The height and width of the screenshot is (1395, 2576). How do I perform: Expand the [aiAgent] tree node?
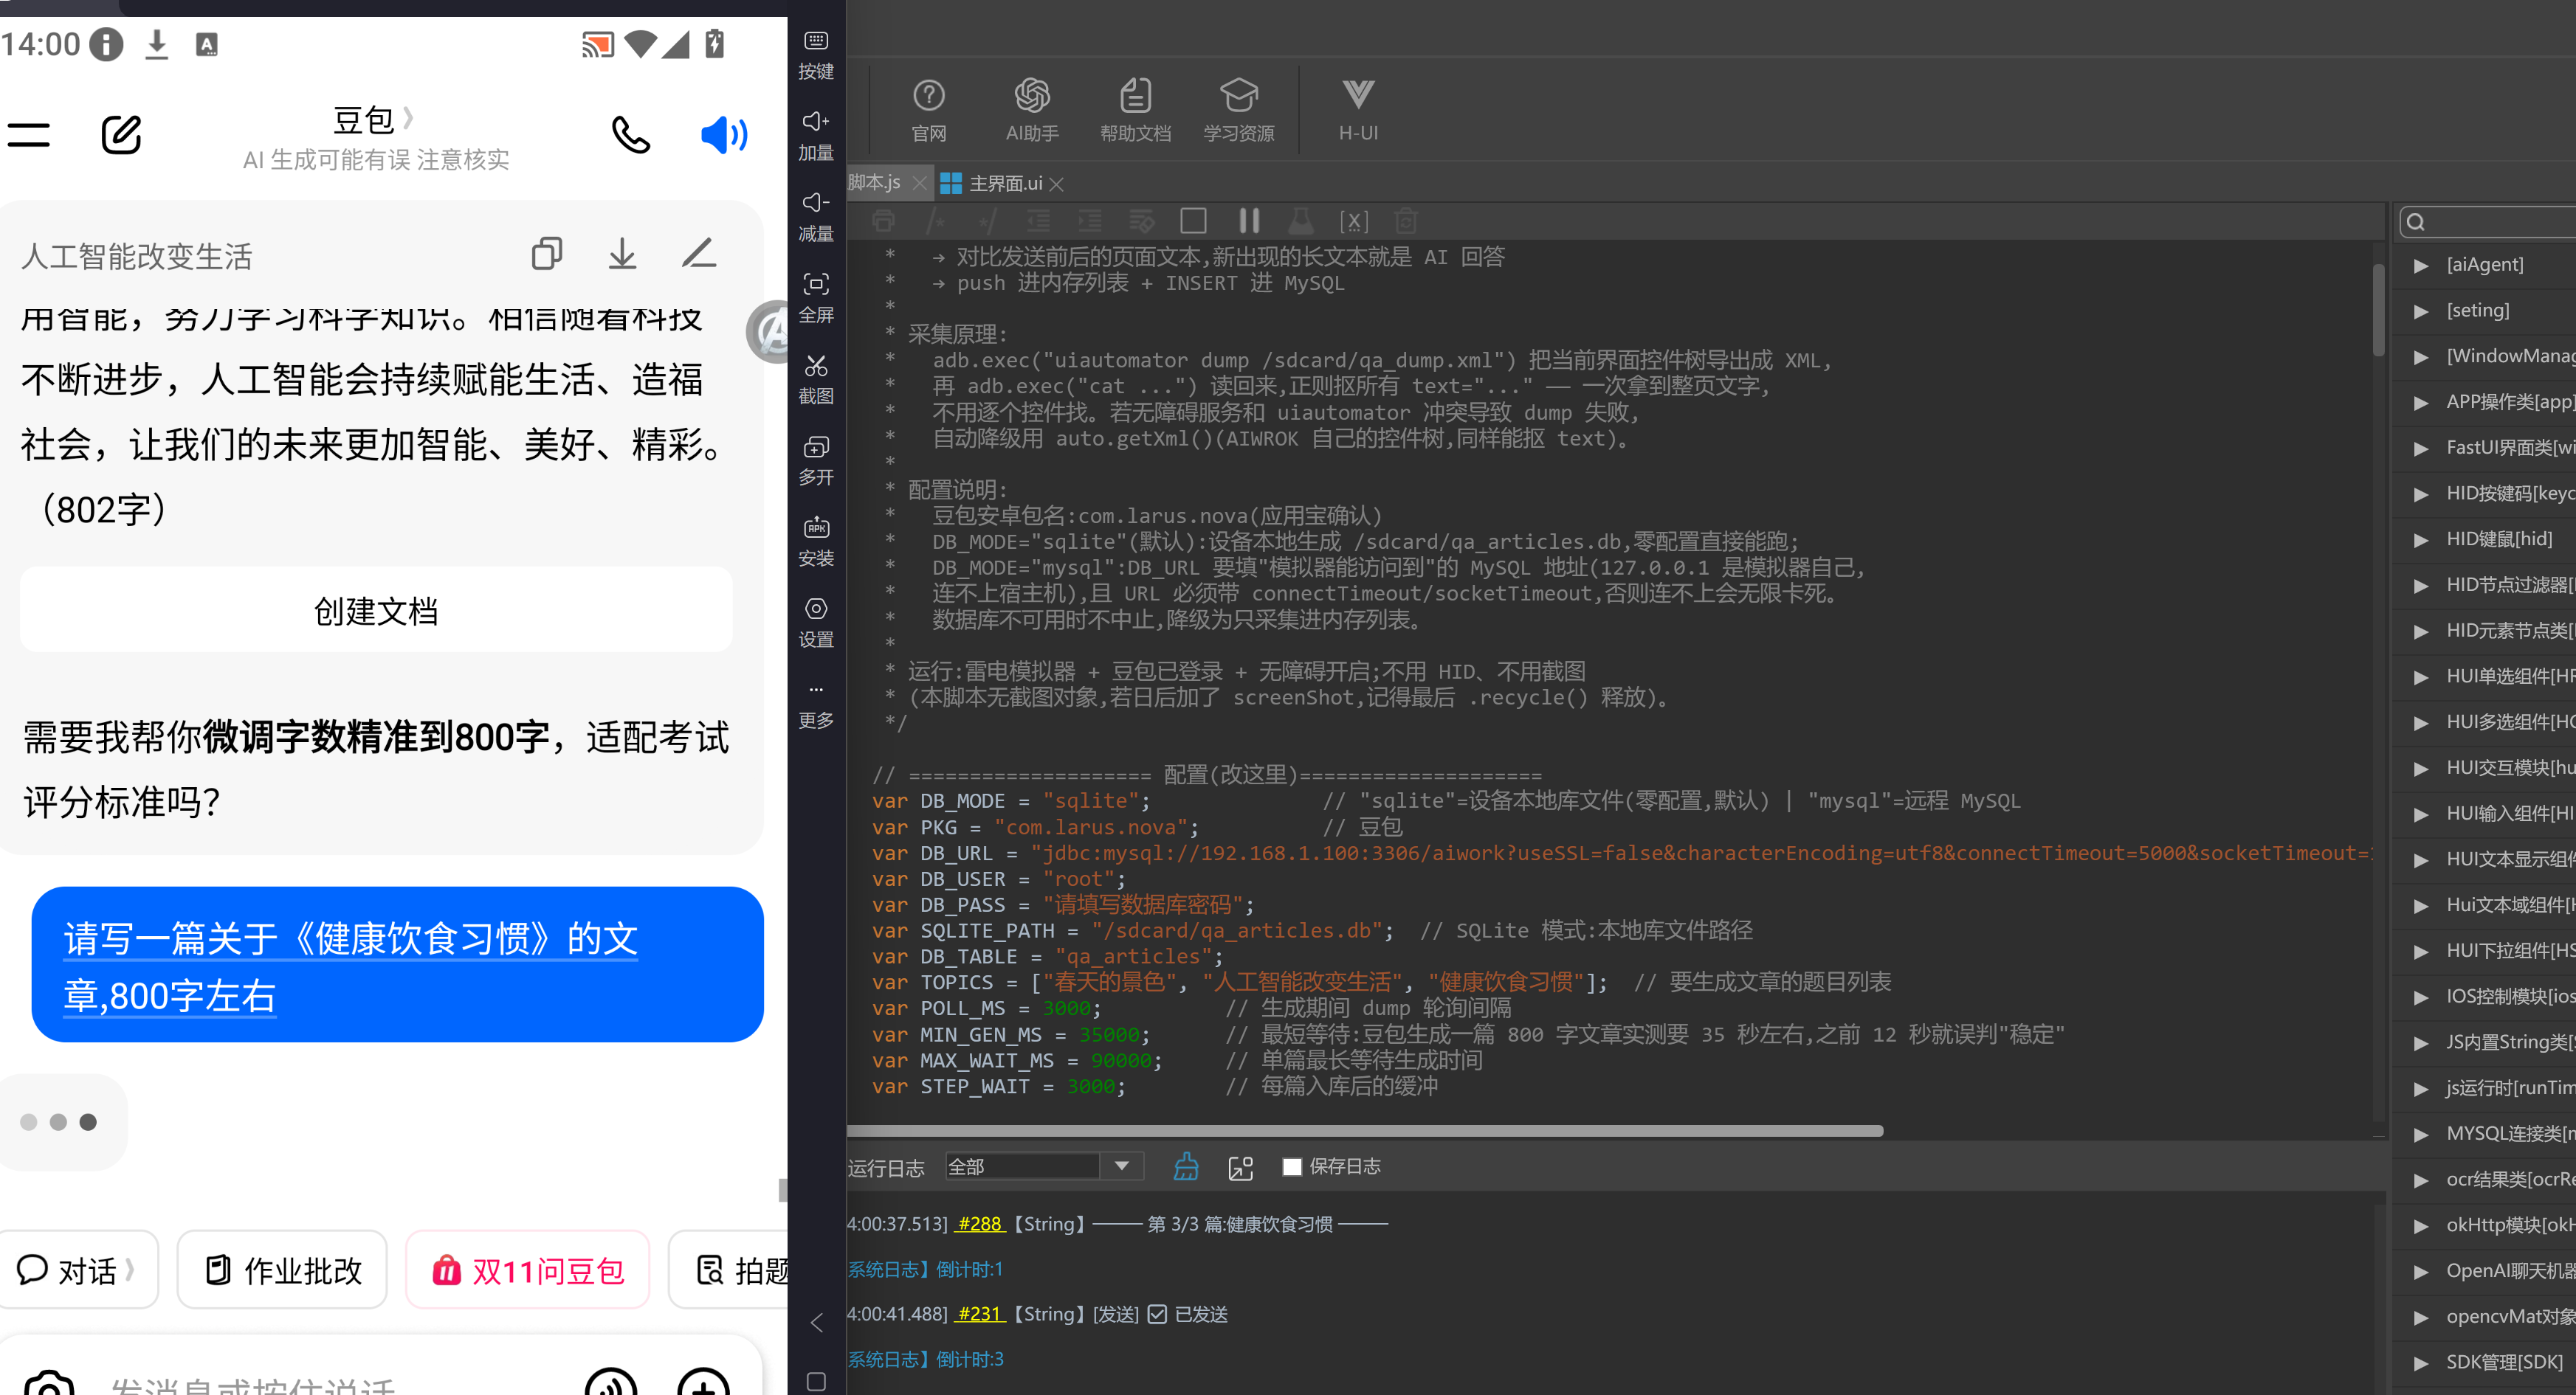(2421, 265)
